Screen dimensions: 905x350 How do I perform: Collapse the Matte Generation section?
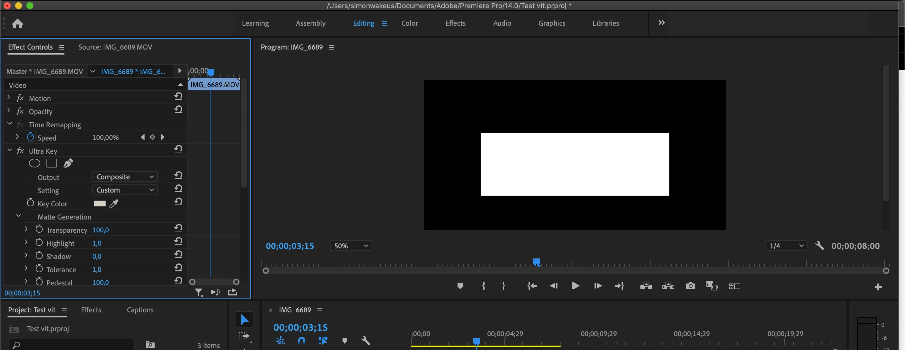[x=19, y=216]
